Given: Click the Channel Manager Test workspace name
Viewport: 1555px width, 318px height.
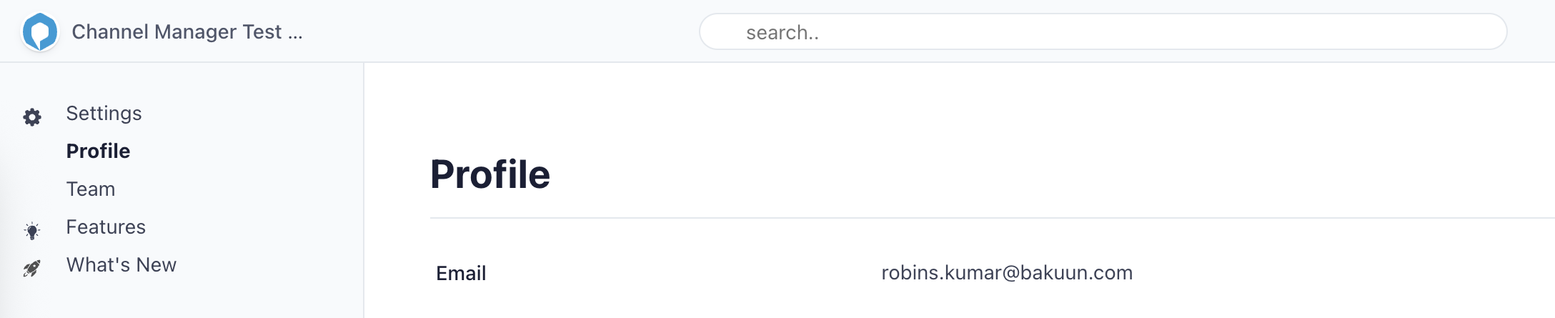Looking at the screenshot, I should pyautogui.click(x=177, y=32).
